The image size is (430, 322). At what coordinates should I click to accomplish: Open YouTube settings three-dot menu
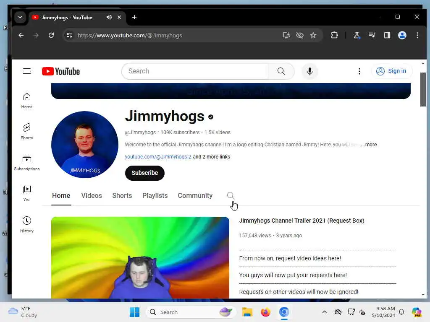[359, 71]
